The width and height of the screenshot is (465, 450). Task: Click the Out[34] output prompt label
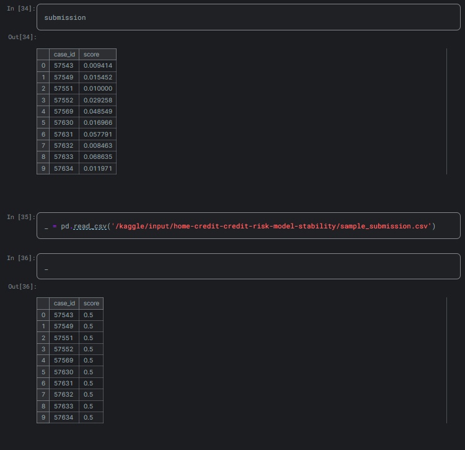[x=22, y=37]
